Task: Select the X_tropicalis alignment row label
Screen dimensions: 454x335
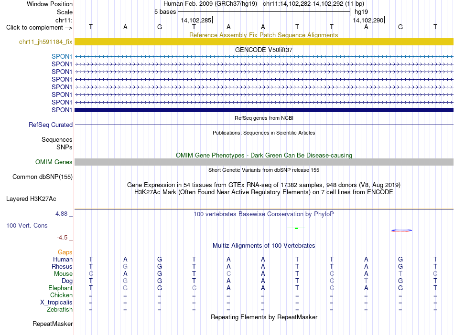Action: tap(56, 303)
